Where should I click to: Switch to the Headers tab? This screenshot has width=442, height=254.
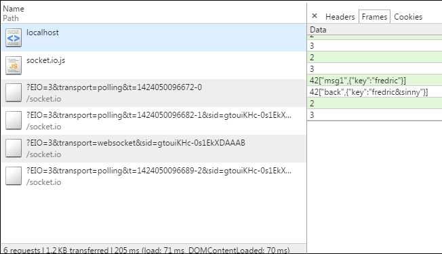340,17
